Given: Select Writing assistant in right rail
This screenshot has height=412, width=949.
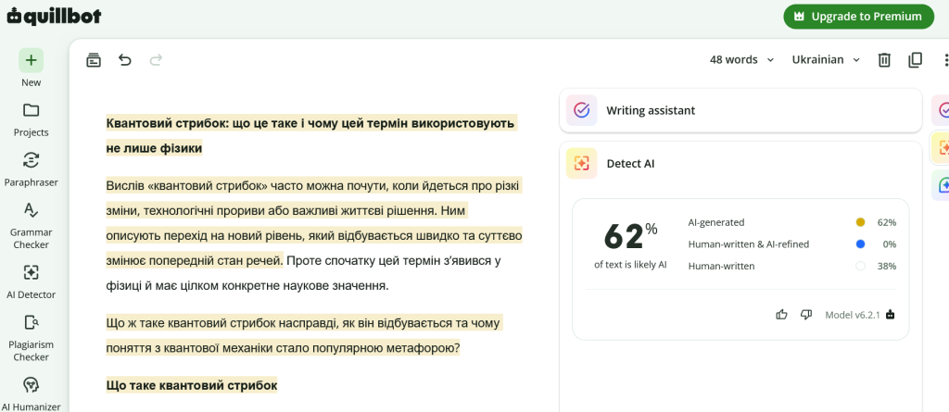Looking at the screenshot, I should (942, 110).
